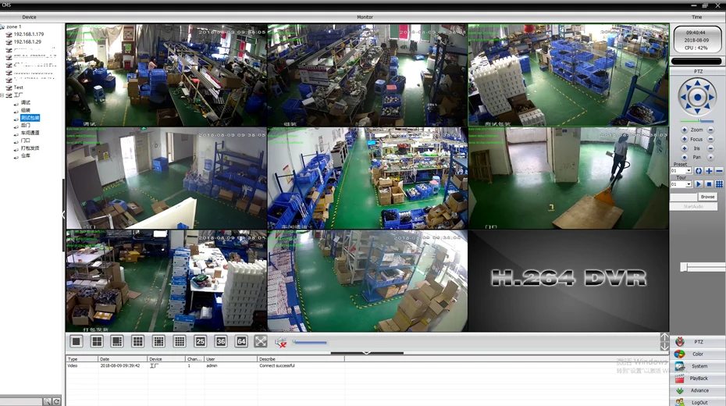The height and width of the screenshot is (406, 726).
Task: Click the file path field beside Browse
Action: pos(683,198)
